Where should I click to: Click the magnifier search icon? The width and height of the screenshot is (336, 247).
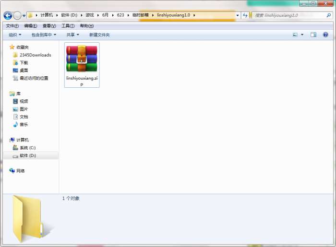(x=328, y=15)
